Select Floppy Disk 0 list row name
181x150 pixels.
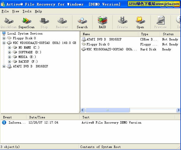(98, 44)
